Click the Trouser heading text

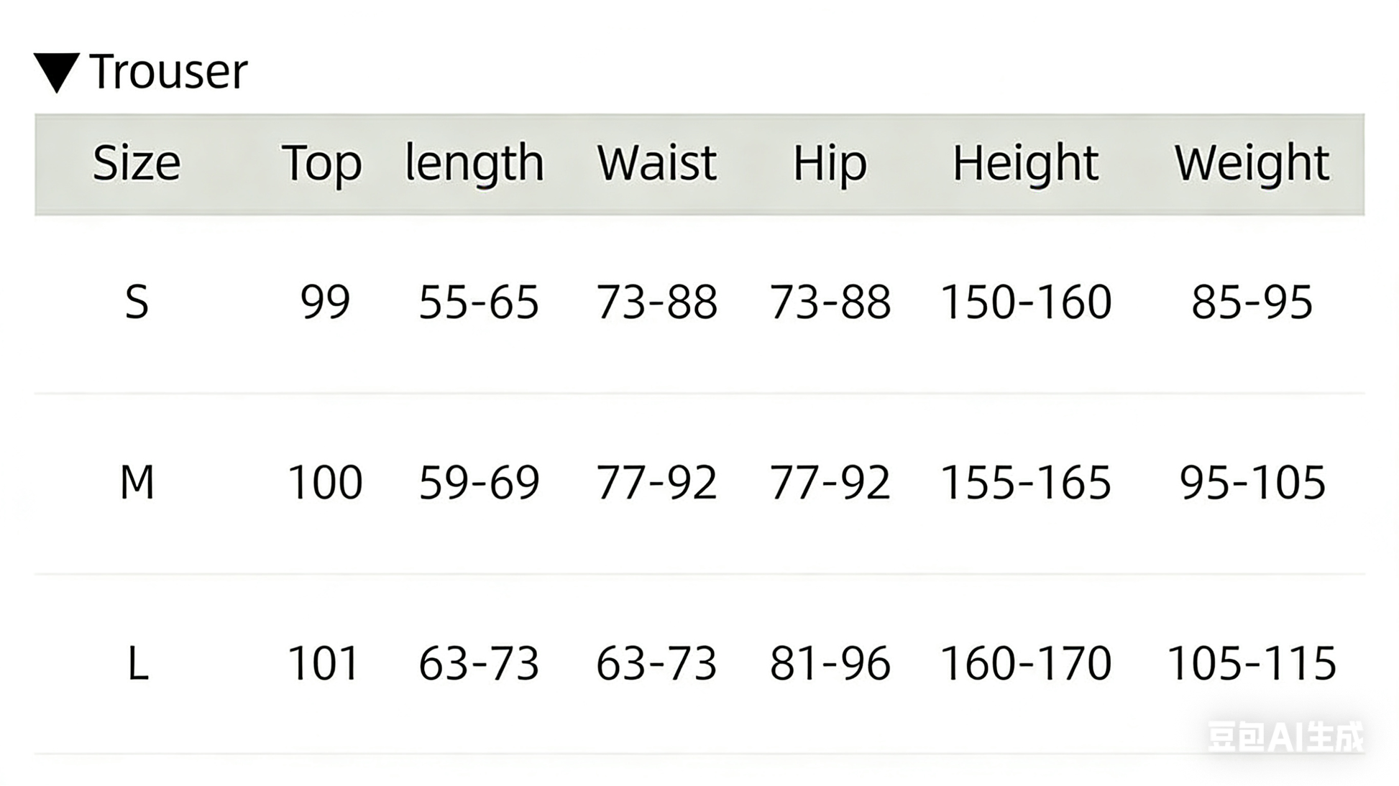[x=169, y=72]
